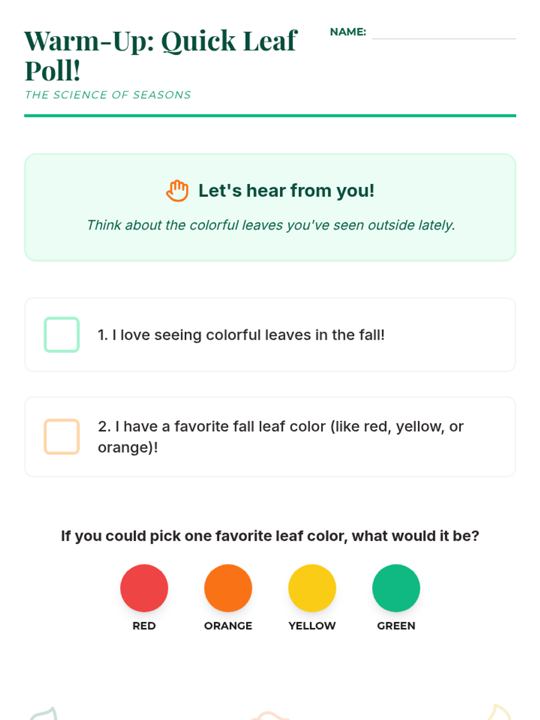The height and width of the screenshot is (720, 540).
Task: Click the GREEN label text
Action: coord(396,625)
